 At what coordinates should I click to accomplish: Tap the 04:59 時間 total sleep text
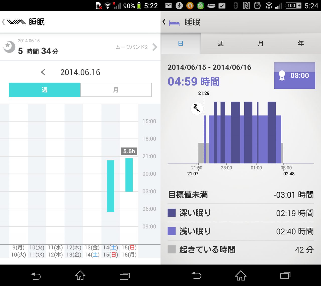(x=194, y=82)
